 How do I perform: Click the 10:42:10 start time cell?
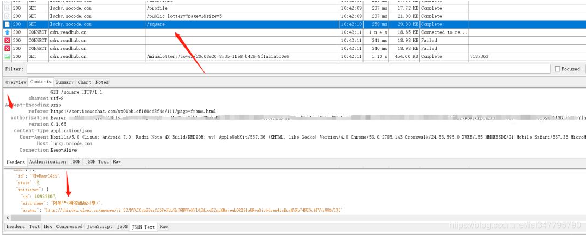(x=351, y=24)
